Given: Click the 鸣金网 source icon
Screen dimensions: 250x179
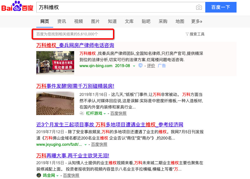Looking at the screenshot, I should click(x=39, y=175).
